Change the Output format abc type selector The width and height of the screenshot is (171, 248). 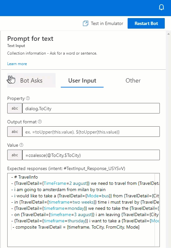15,132
